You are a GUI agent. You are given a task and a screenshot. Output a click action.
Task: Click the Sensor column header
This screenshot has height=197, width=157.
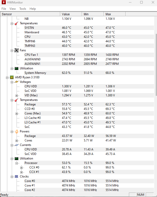point(30,14)
